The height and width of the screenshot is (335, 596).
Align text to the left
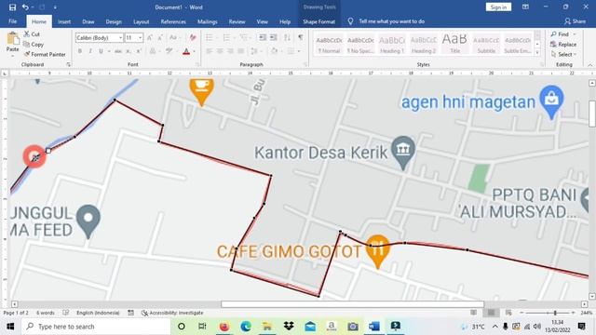[209, 51]
